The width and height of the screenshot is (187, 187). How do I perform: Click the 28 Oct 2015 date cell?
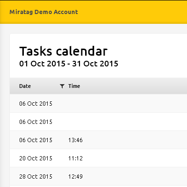coord(36,177)
